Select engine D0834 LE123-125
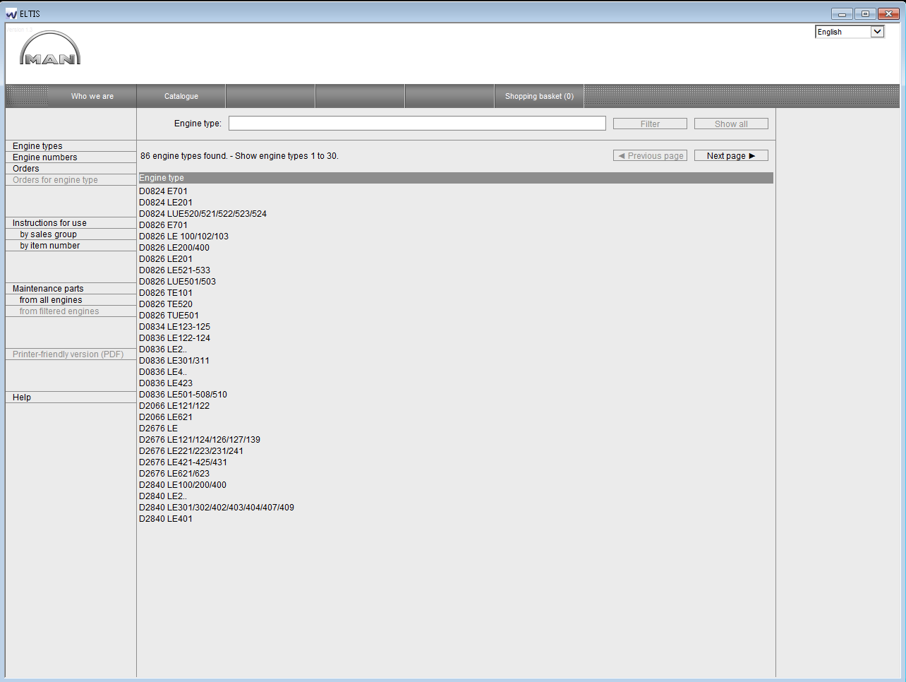This screenshot has height=682, width=906. 174,327
